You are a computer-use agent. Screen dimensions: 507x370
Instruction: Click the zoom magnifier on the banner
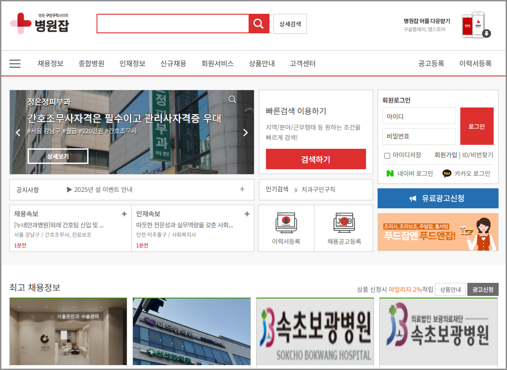pyautogui.click(x=232, y=99)
